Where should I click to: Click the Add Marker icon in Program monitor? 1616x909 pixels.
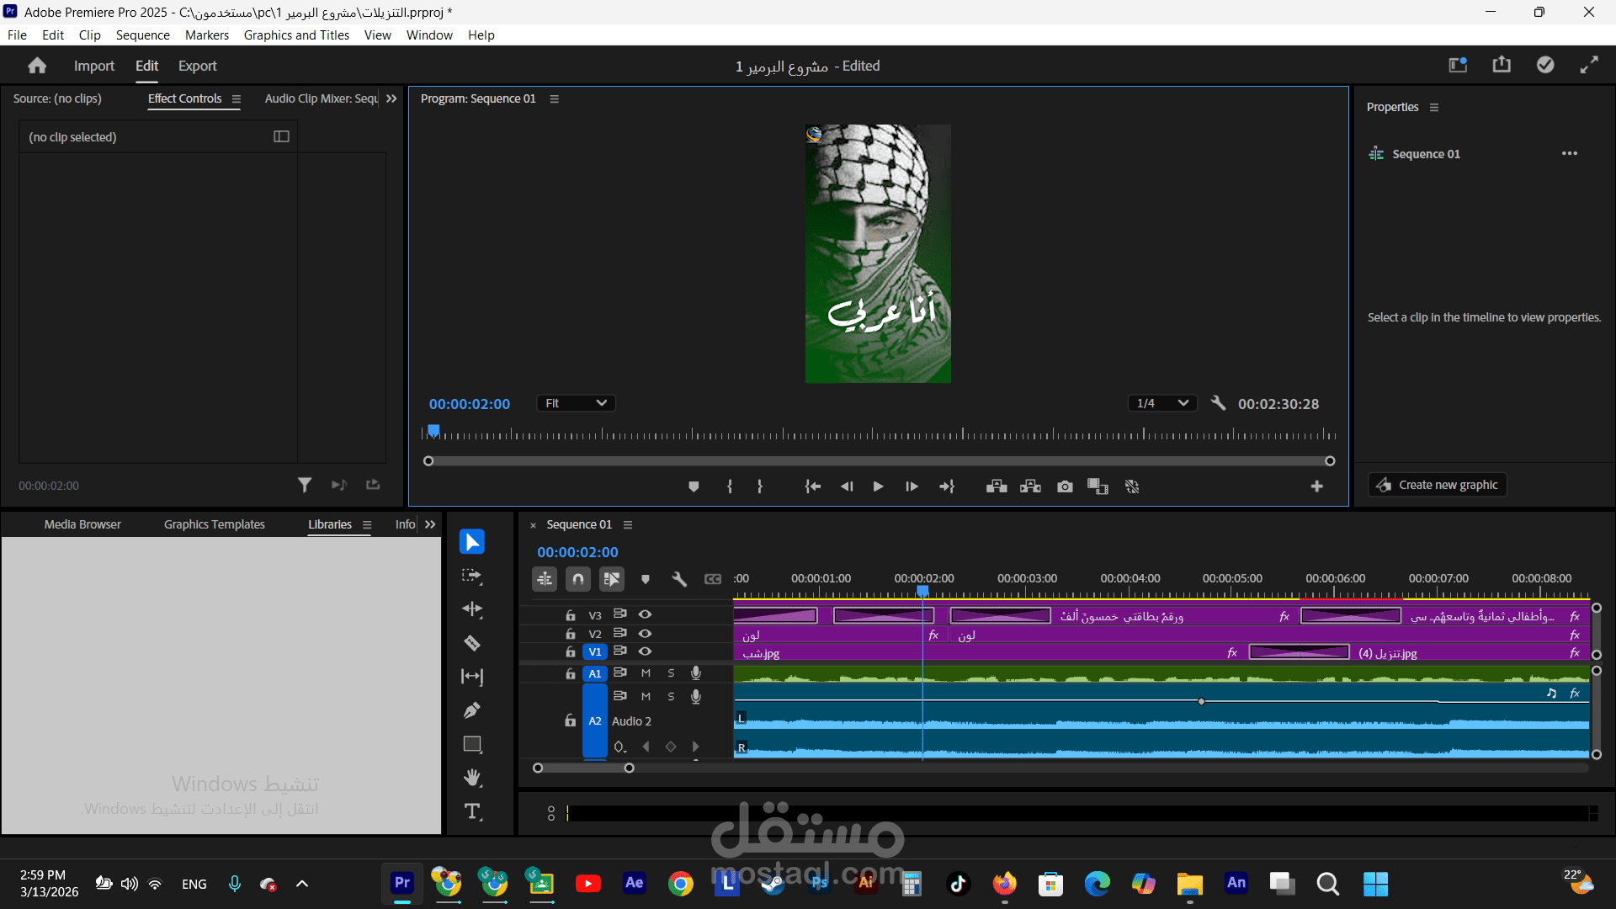pos(694,486)
